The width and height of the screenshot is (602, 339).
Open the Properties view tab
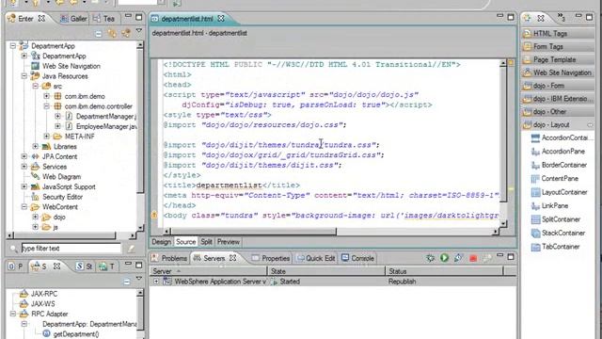pyautogui.click(x=271, y=258)
